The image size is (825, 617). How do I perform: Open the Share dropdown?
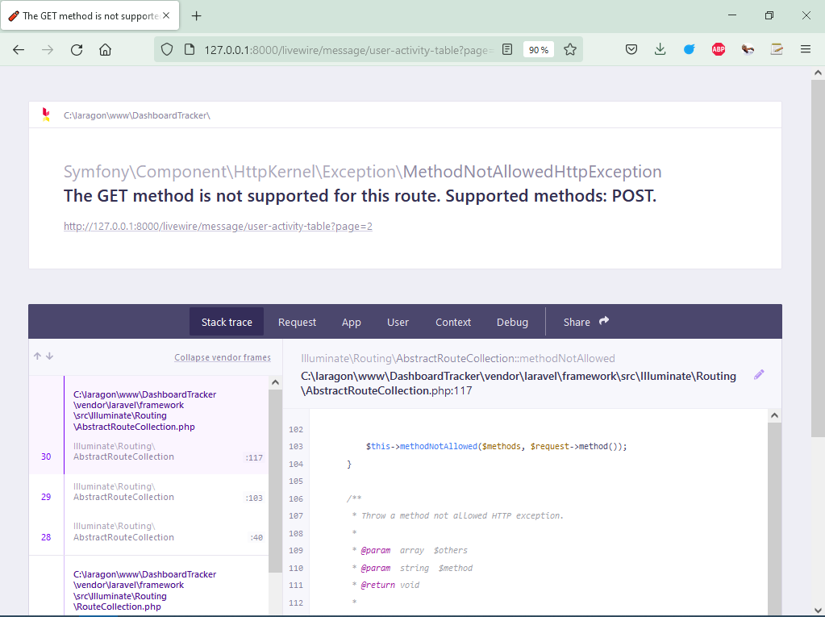pyautogui.click(x=585, y=322)
